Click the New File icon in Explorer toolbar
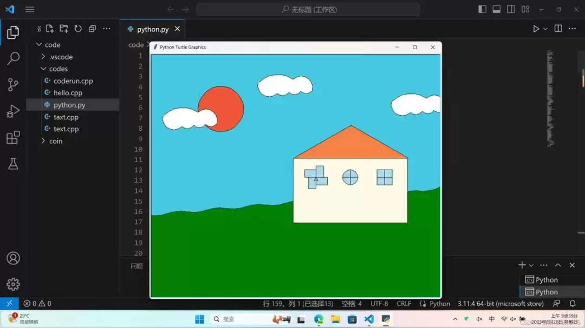The height and width of the screenshot is (328, 585). (x=50, y=29)
